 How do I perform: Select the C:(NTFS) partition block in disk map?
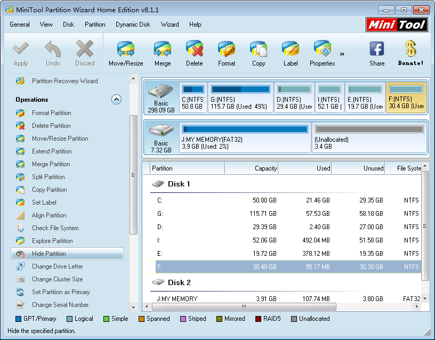point(193,98)
